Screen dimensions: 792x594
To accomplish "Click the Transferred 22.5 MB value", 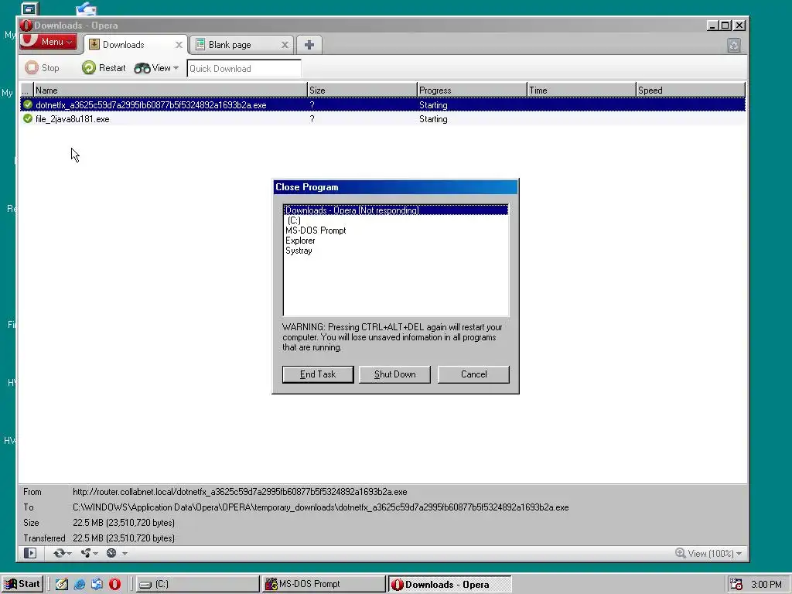I will point(124,538).
